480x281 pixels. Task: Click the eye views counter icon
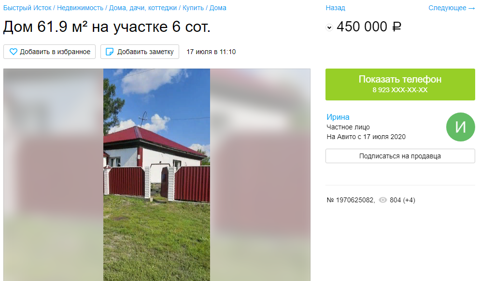pos(382,200)
